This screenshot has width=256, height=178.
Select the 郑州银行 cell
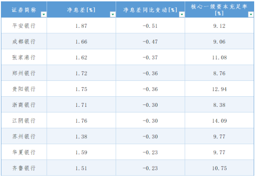[24, 73]
